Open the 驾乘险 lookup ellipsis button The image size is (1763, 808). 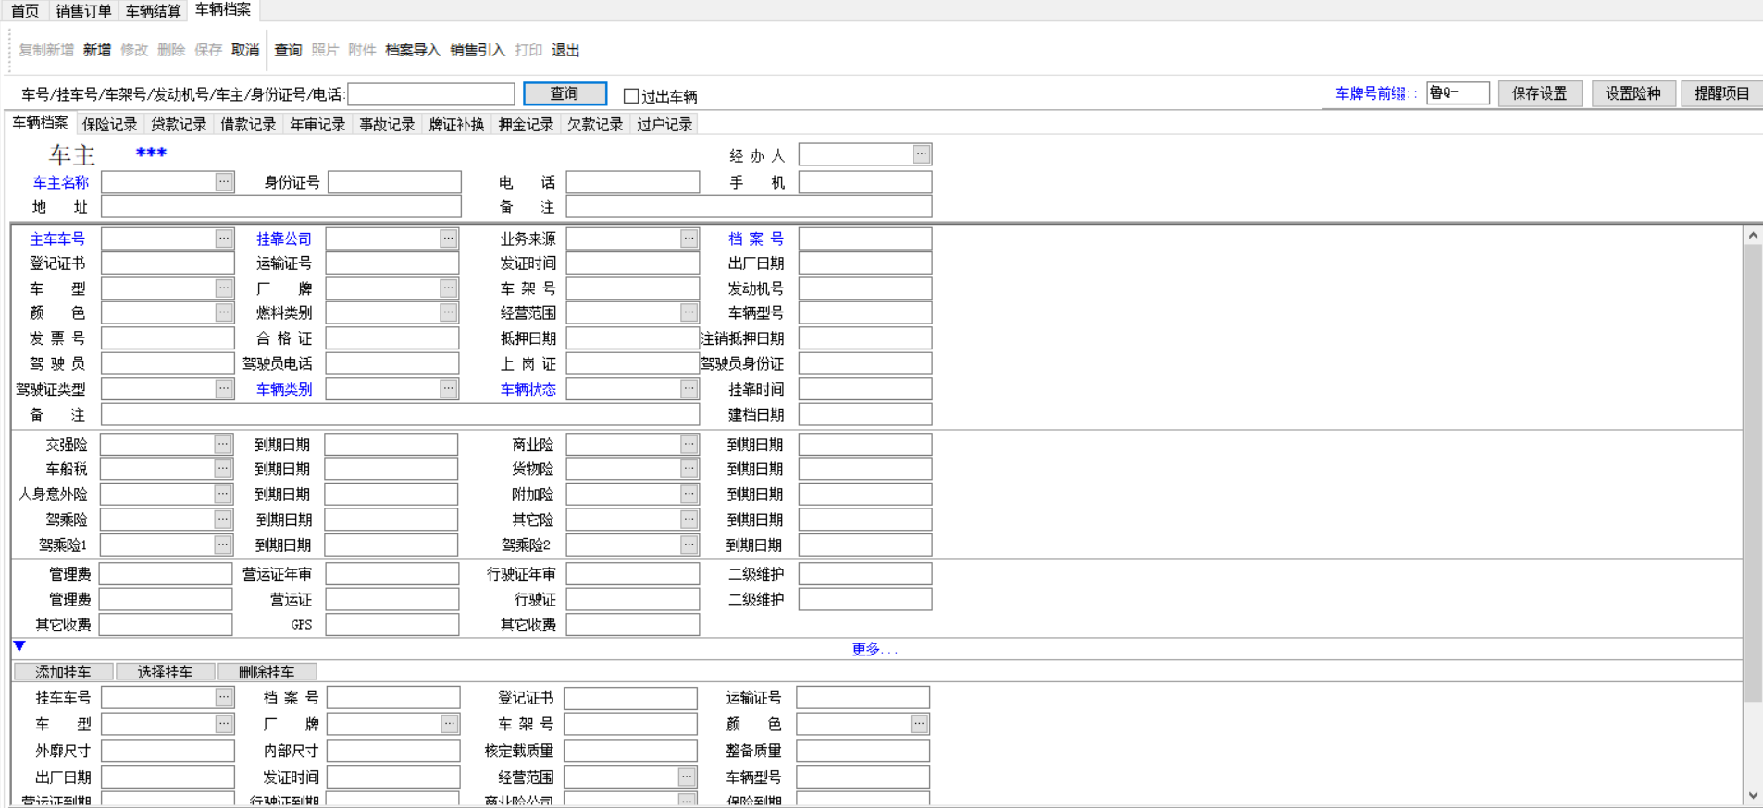point(222,520)
